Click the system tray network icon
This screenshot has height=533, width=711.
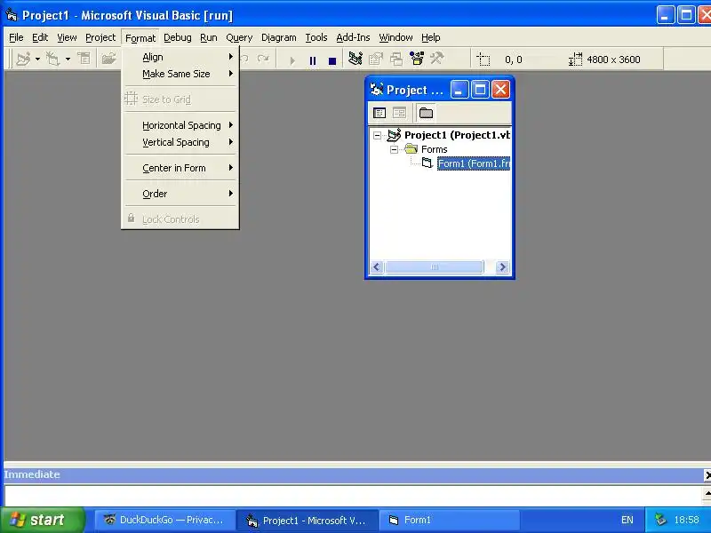[660, 520]
